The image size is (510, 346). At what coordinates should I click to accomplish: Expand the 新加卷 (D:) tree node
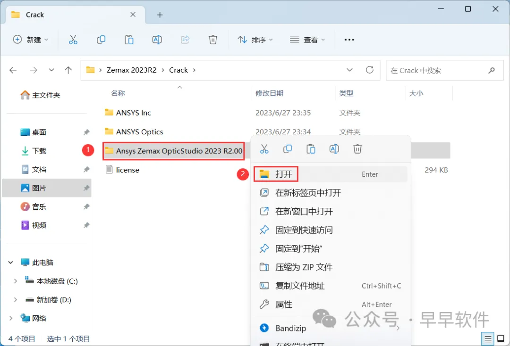pyautogui.click(x=15, y=300)
